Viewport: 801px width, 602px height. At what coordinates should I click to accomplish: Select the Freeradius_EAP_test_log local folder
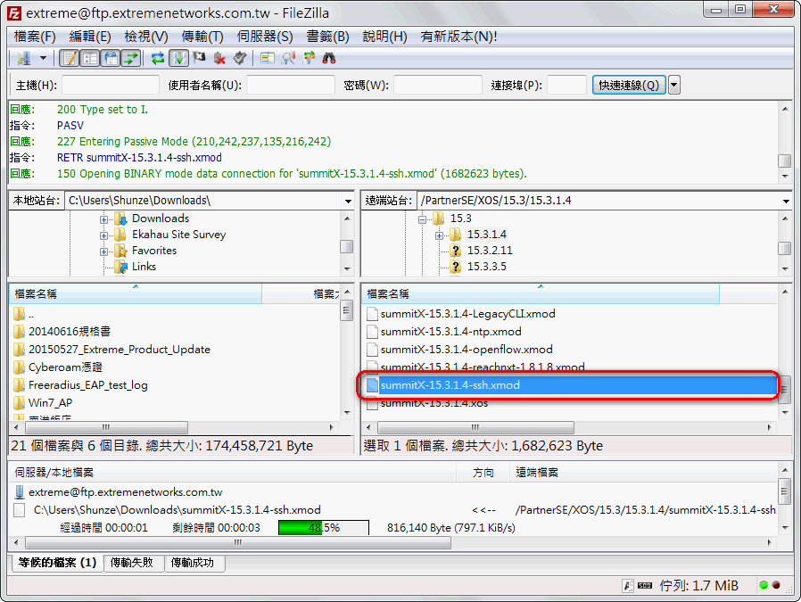[x=88, y=385]
